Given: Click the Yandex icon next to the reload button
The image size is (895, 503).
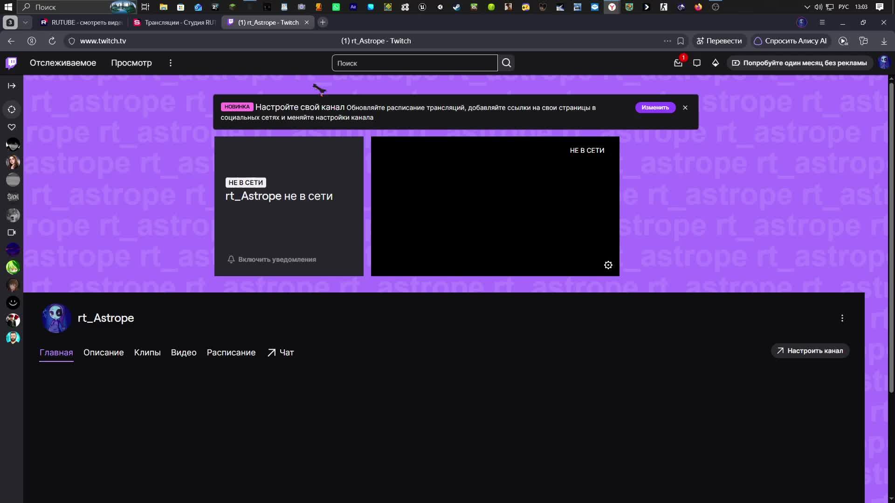Looking at the screenshot, I should point(32,41).
